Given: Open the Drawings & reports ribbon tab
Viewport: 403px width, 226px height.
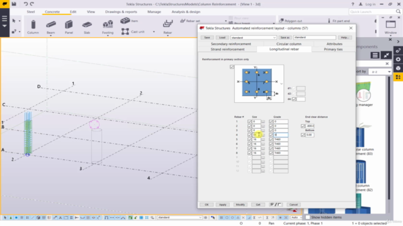Looking at the screenshot, I should tap(121, 12).
